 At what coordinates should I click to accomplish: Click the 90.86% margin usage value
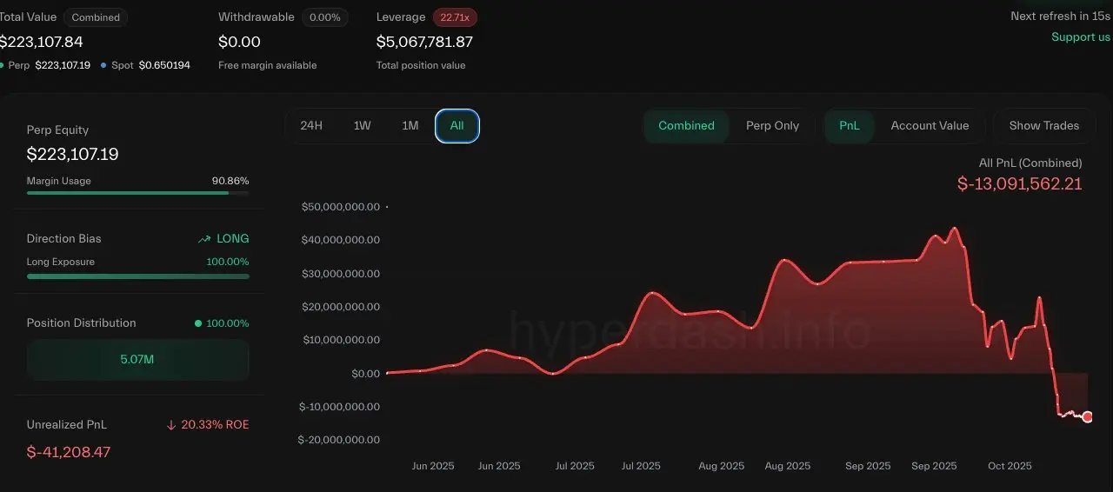pyautogui.click(x=230, y=181)
